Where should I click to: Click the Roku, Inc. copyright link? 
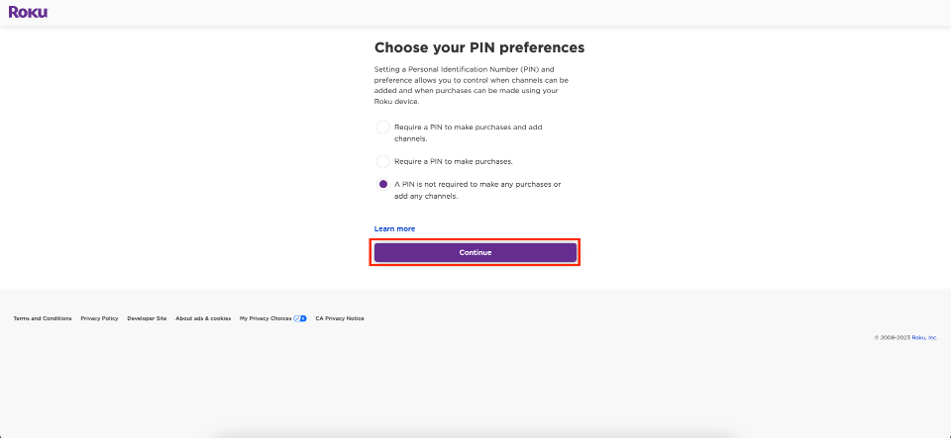click(925, 337)
